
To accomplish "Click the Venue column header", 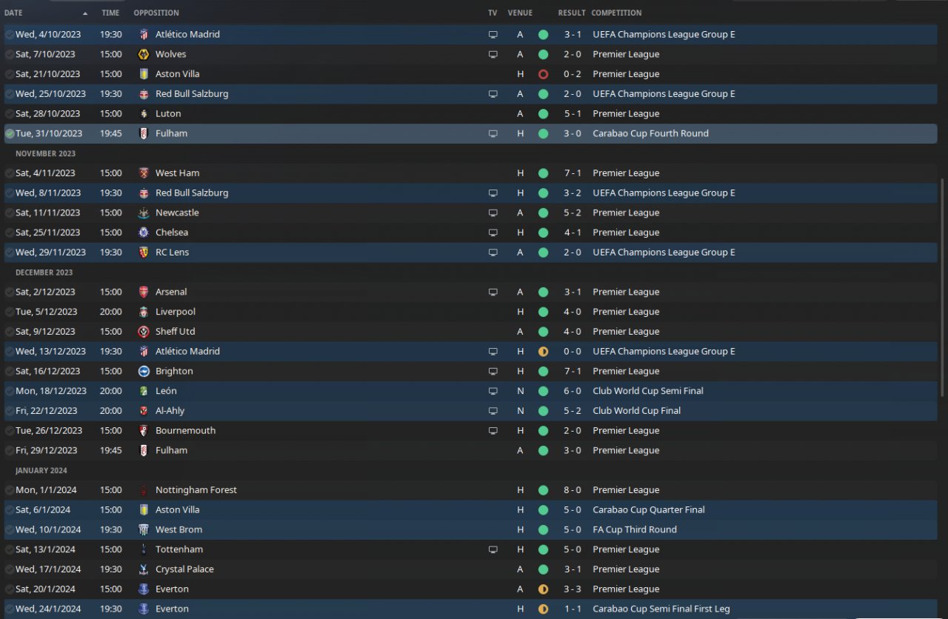I will click(520, 13).
